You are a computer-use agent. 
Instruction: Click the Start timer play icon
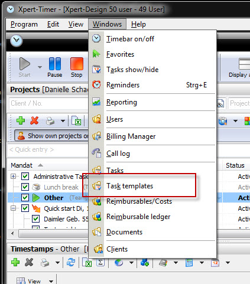pos(25,64)
